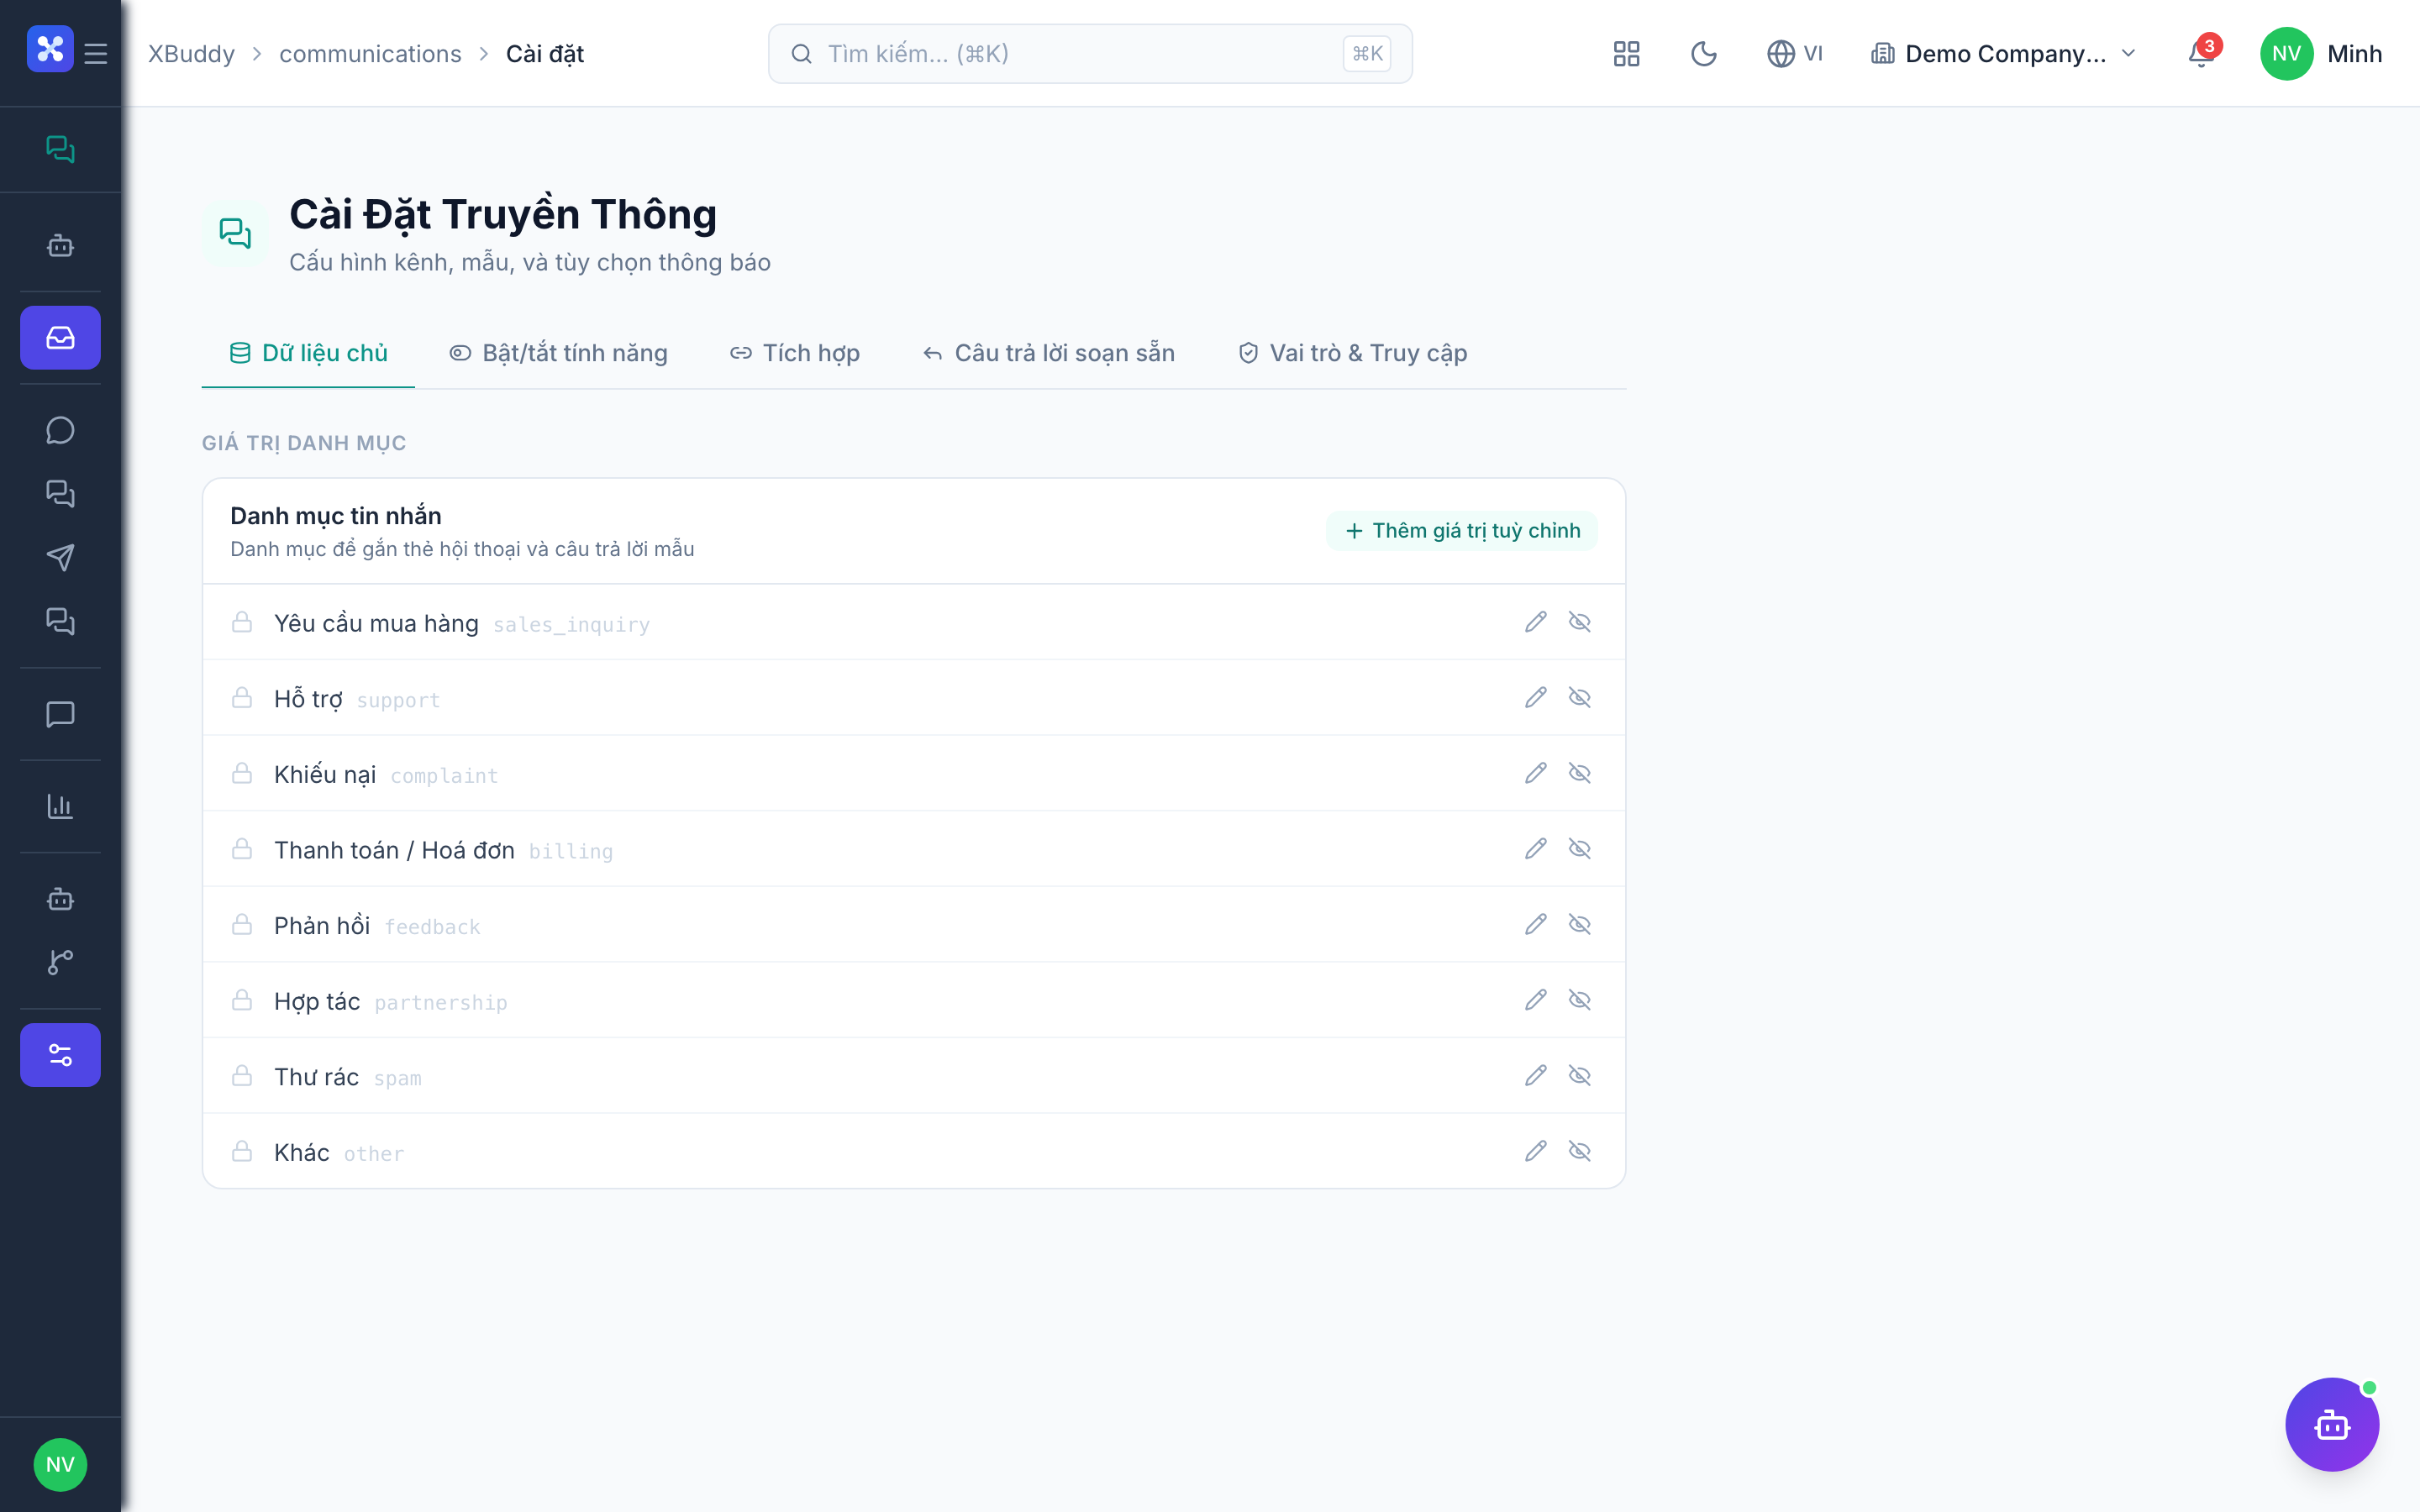This screenshot has width=2420, height=1512.
Task: Go to XBuddy breadcrumb link
Action: [x=191, y=53]
